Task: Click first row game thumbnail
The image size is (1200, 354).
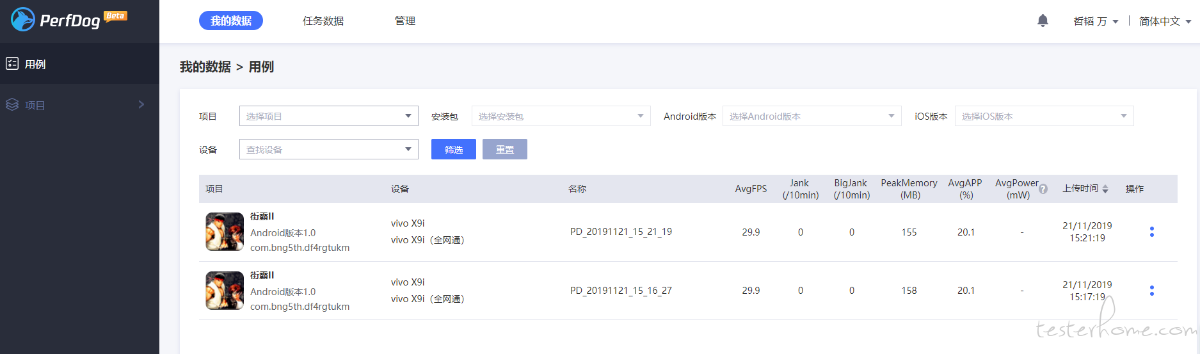Action: click(x=225, y=232)
